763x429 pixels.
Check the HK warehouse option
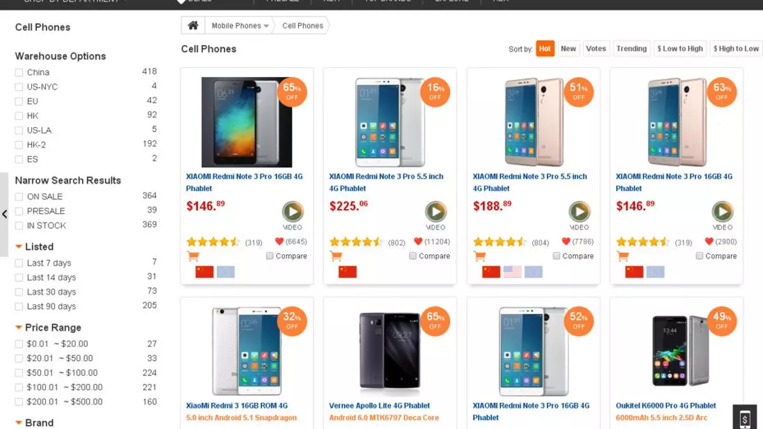[19, 116]
